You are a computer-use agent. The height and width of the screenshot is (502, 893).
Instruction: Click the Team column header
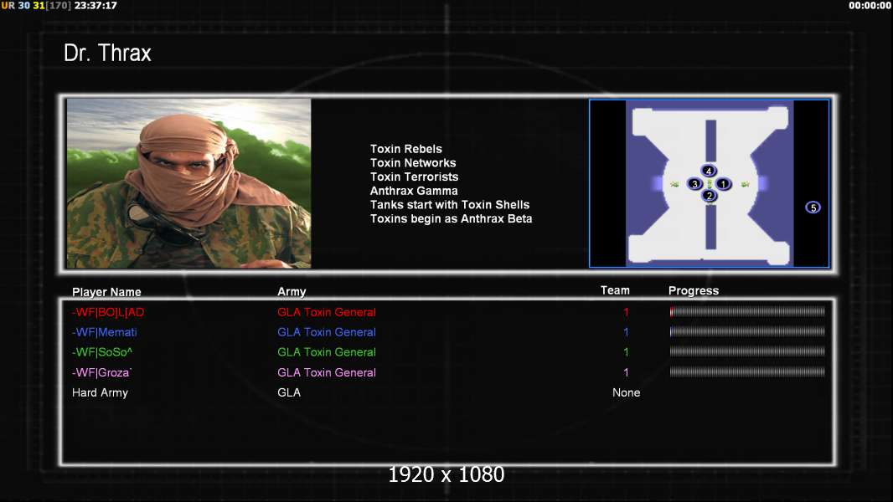615,290
